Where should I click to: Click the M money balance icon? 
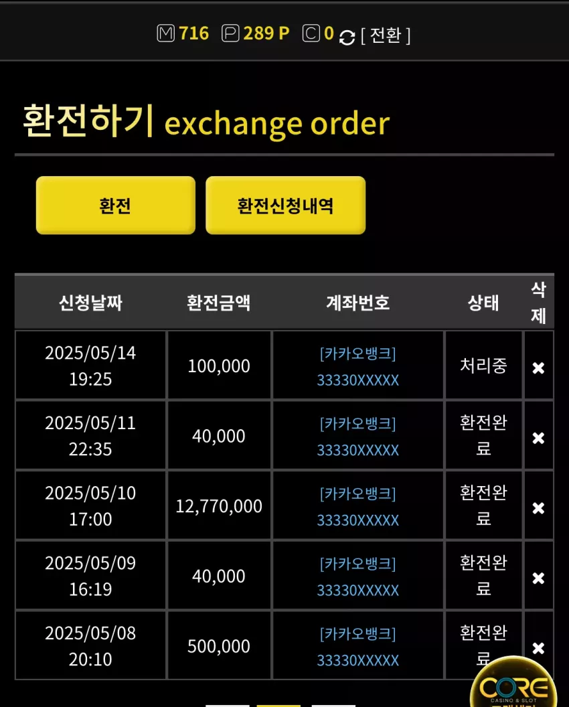(x=165, y=33)
